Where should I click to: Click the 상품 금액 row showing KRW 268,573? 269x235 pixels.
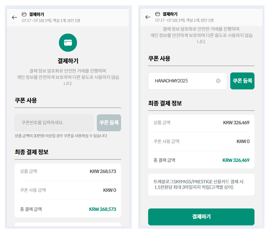(68, 171)
